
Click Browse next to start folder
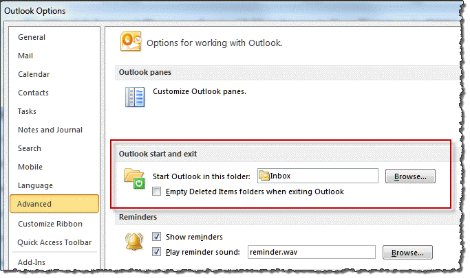tap(410, 176)
